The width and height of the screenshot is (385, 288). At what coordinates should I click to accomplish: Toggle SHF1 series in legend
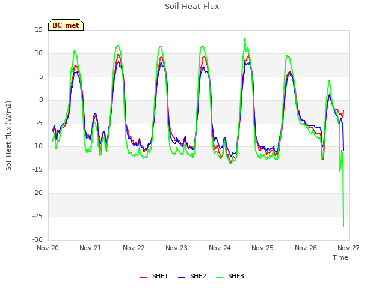[154, 276]
